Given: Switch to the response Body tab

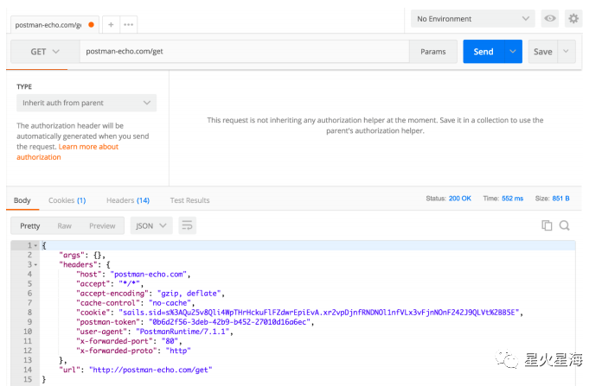Looking at the screenshot, I should pyautogui.click(x=22, y=200).
